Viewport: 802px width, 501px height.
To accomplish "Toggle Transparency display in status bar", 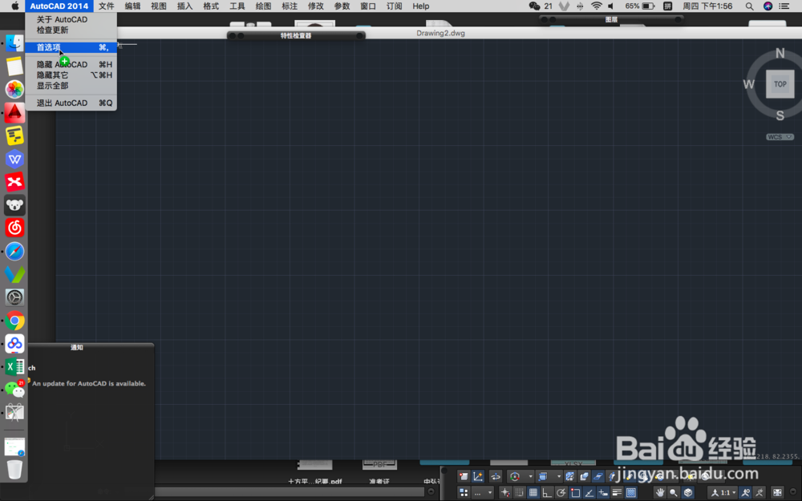I will (x=631, y=493).
